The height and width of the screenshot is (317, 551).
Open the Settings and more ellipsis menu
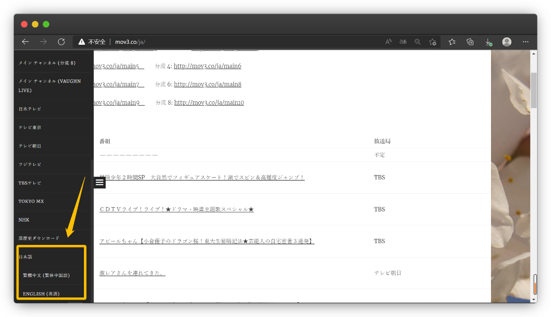click(x=525, y=42)
